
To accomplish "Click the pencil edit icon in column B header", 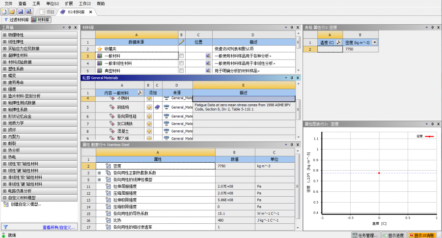I will click(x=182, y=42).
